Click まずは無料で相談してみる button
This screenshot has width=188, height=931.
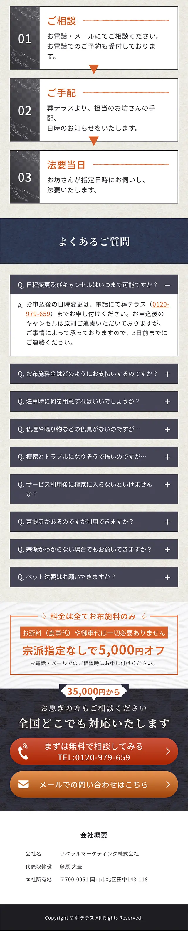94,751
